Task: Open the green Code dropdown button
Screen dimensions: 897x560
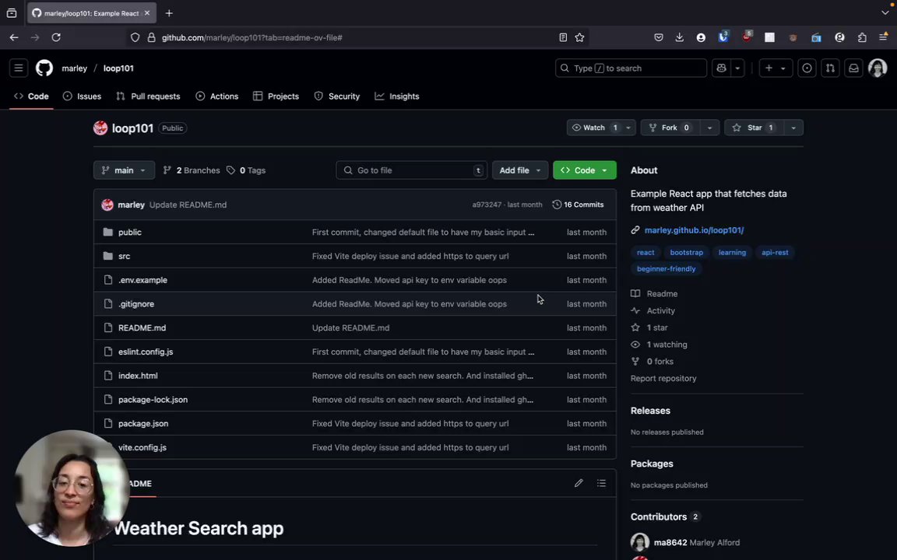Action: (x=585, y=170)
